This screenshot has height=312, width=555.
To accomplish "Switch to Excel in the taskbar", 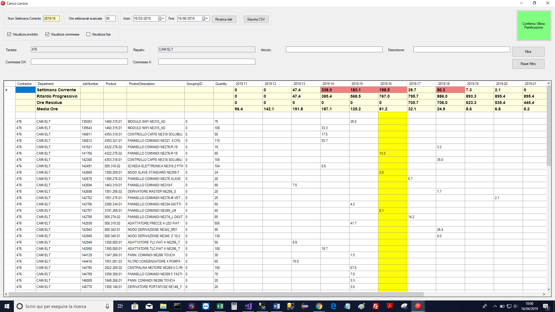I will (x=220, y=306).
